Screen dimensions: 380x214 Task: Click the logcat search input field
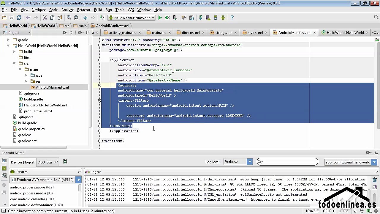[x=289, y=162]
